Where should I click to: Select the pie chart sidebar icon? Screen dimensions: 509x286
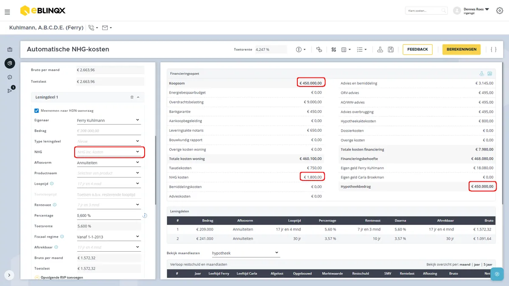[x=10, y=63]
